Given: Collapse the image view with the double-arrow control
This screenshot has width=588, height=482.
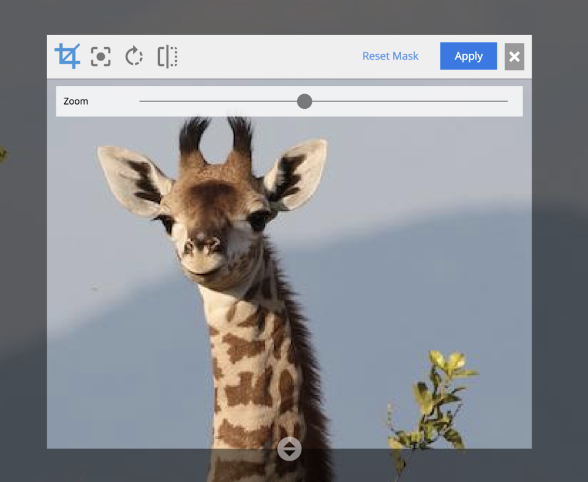Looking at the screenshot, I should 288,448.
